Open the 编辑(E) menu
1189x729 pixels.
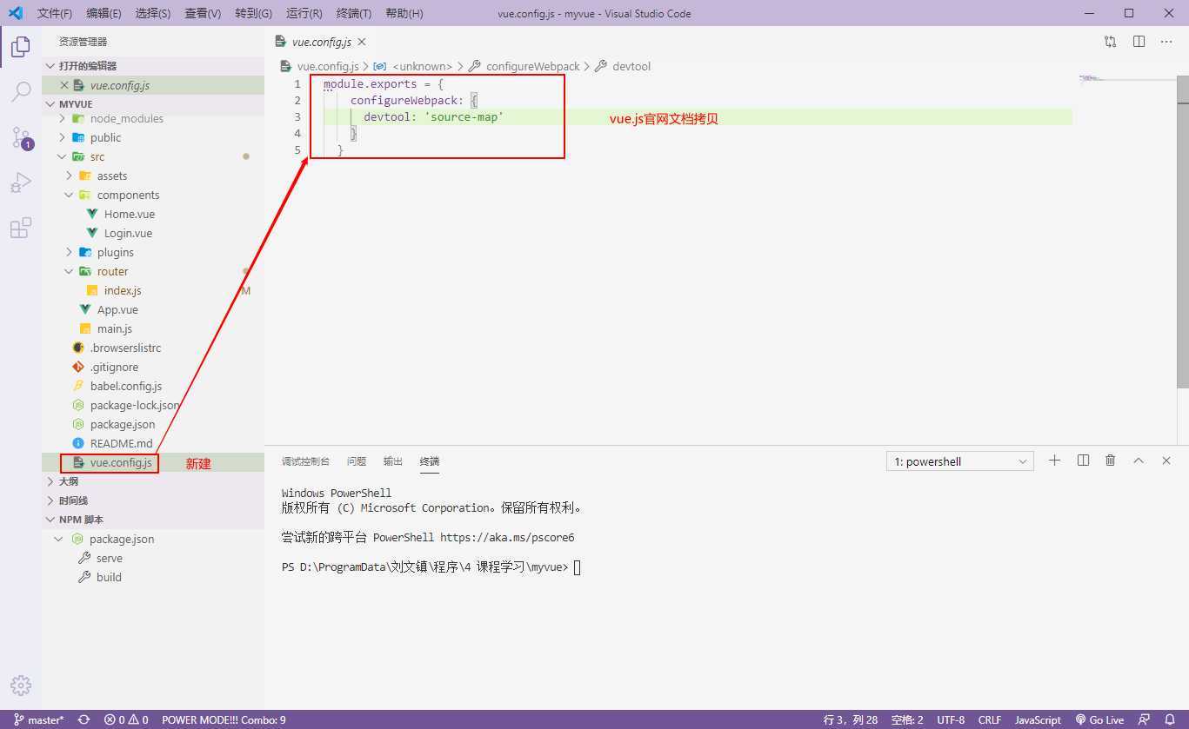(104, 13)
